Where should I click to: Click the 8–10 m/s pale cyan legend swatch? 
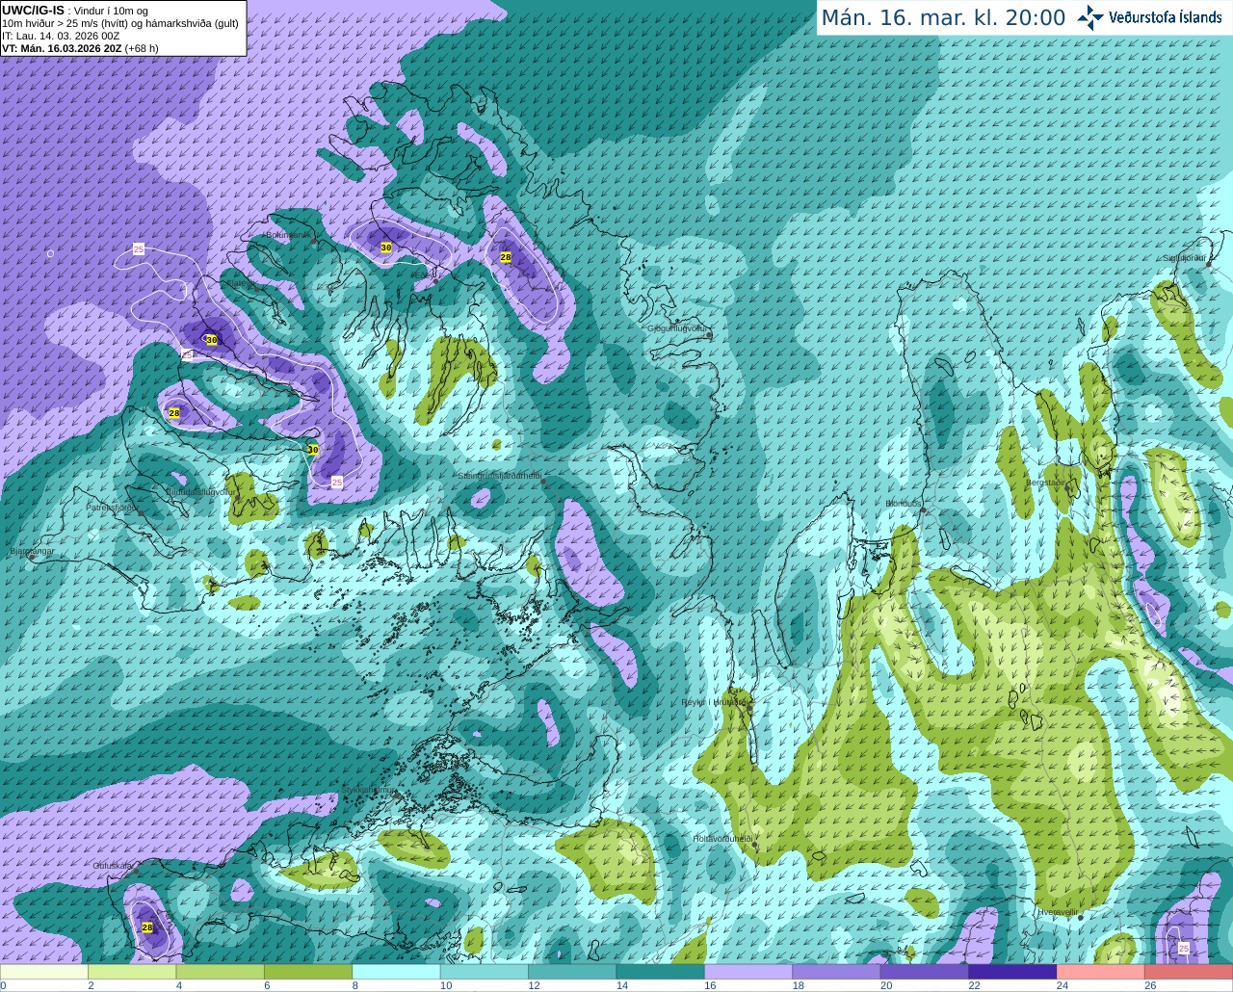click(x=396, y=972)
